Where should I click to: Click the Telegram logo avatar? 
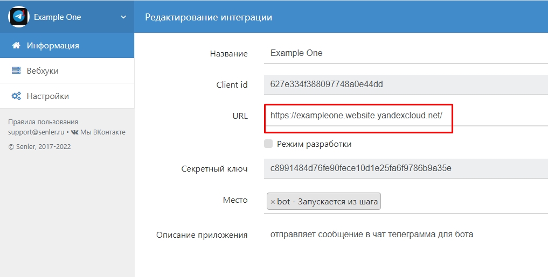19,17
